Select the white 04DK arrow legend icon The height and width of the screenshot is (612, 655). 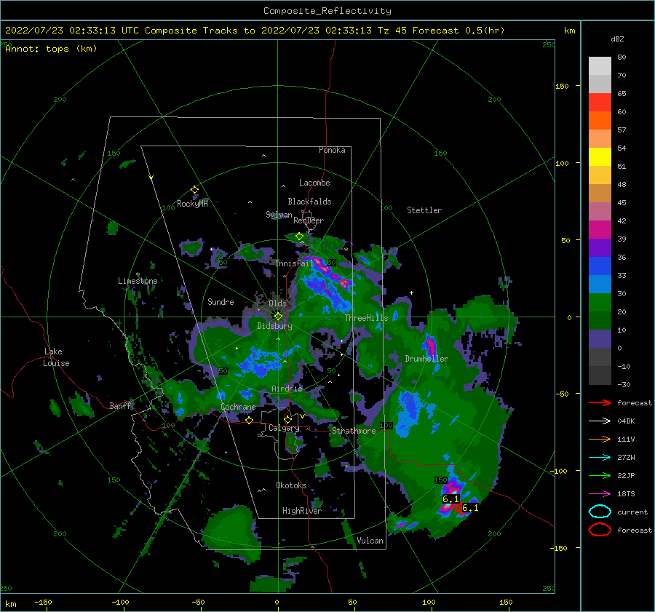[x=600, y=421]
